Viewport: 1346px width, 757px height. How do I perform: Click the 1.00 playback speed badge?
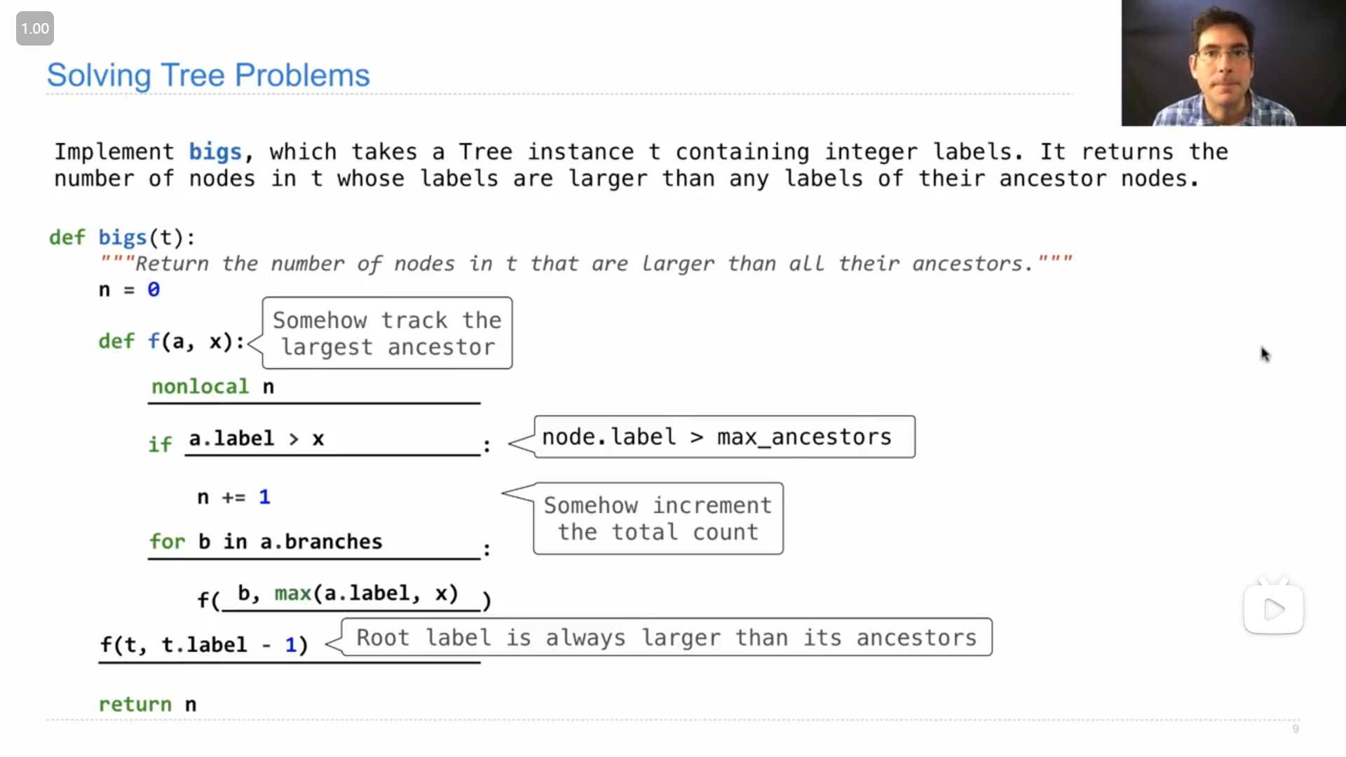[35, 29]
